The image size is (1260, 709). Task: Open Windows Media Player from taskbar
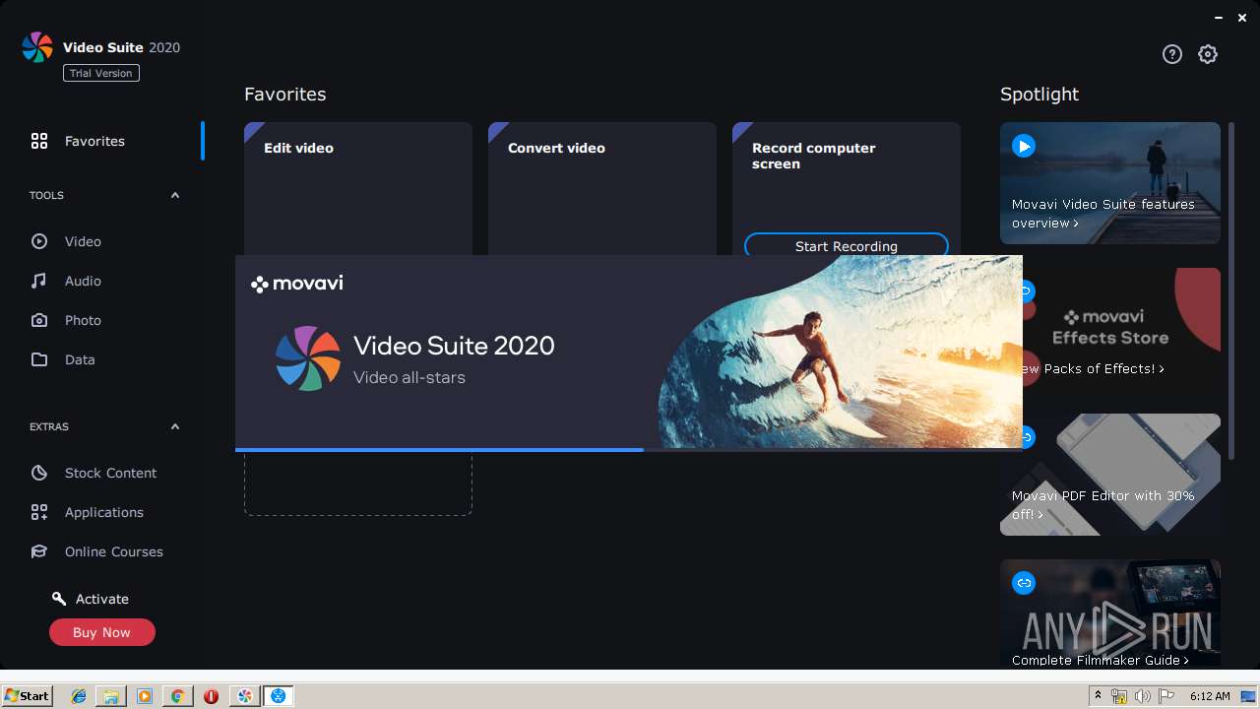tap(145, 696)
